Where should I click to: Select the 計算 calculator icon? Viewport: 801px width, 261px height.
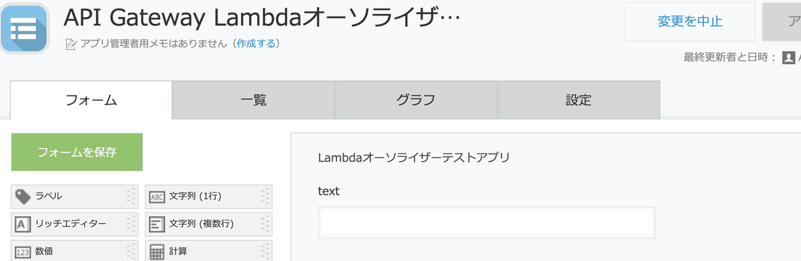[x=157, y=252]
